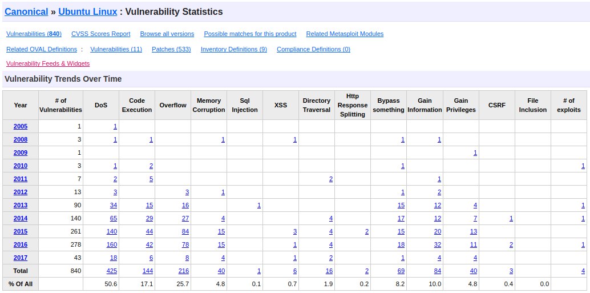Open the CVSS Scores Report

point(101,34)
